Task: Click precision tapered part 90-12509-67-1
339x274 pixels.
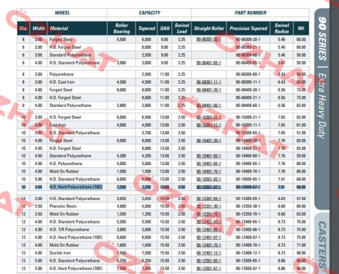Action: [248, 269]
